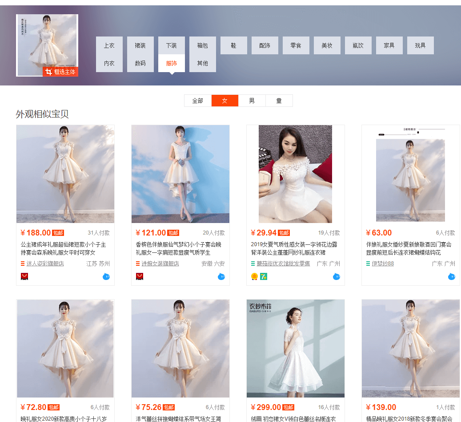
Task: Select the 其他 category tab
Action: [x=203, y=63]
